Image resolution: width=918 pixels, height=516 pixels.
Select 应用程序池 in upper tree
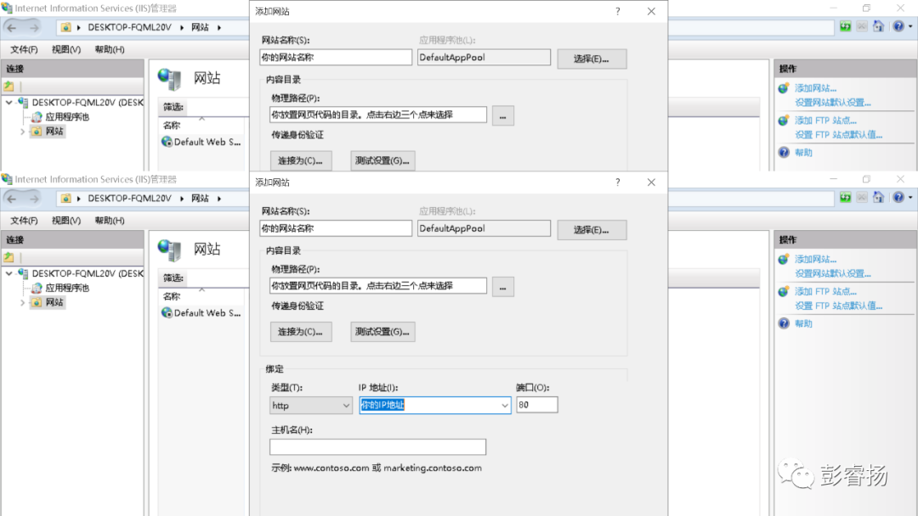click(x=67, y=117)
